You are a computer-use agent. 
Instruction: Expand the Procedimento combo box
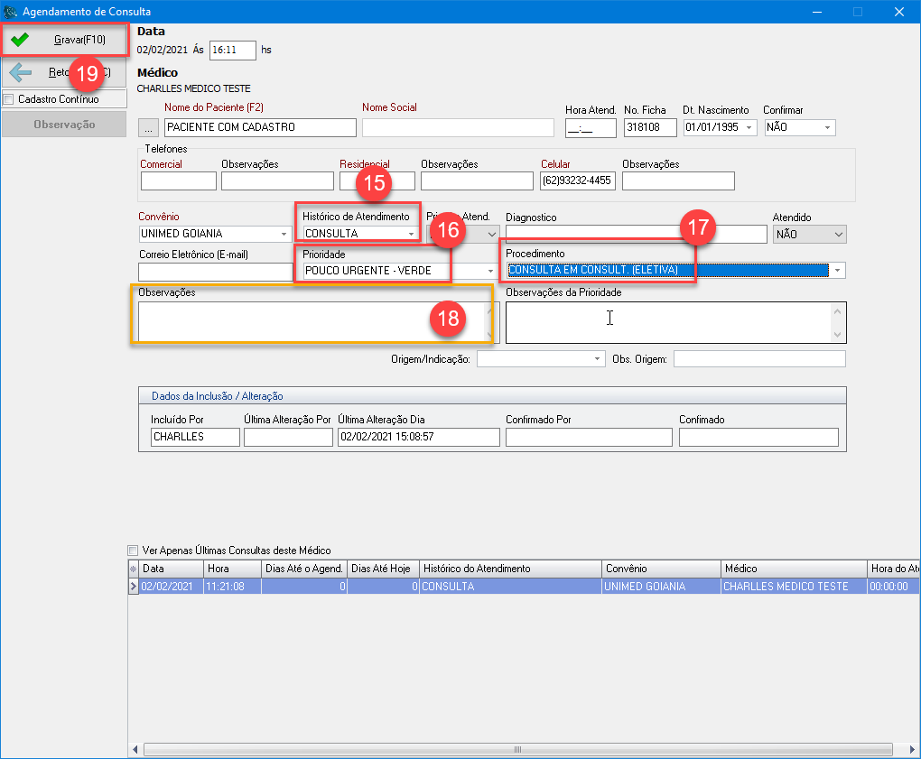tap(839, 271)
